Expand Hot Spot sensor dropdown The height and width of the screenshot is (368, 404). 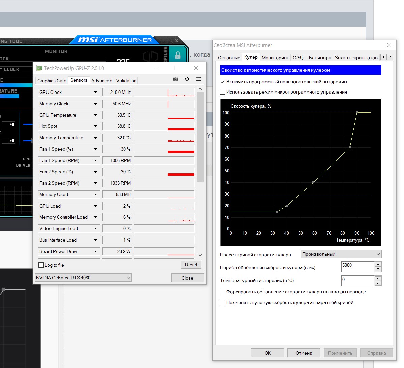(x=96, y=126)
